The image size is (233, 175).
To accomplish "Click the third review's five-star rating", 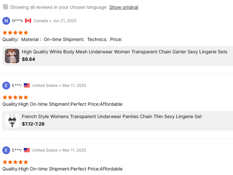I will coord(15,162).
